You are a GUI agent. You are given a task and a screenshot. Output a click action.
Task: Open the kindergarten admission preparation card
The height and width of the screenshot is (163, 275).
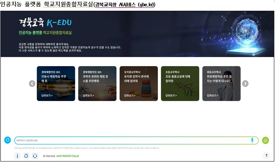pos(138,83)
